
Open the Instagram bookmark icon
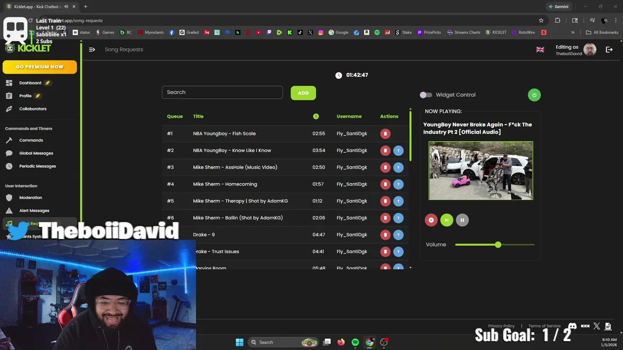(321, 33)
